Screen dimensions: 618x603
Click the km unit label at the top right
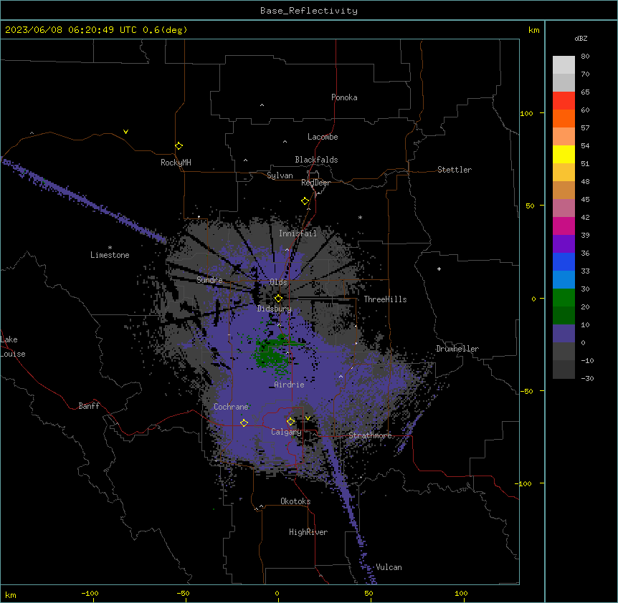[x=534, y=30]
